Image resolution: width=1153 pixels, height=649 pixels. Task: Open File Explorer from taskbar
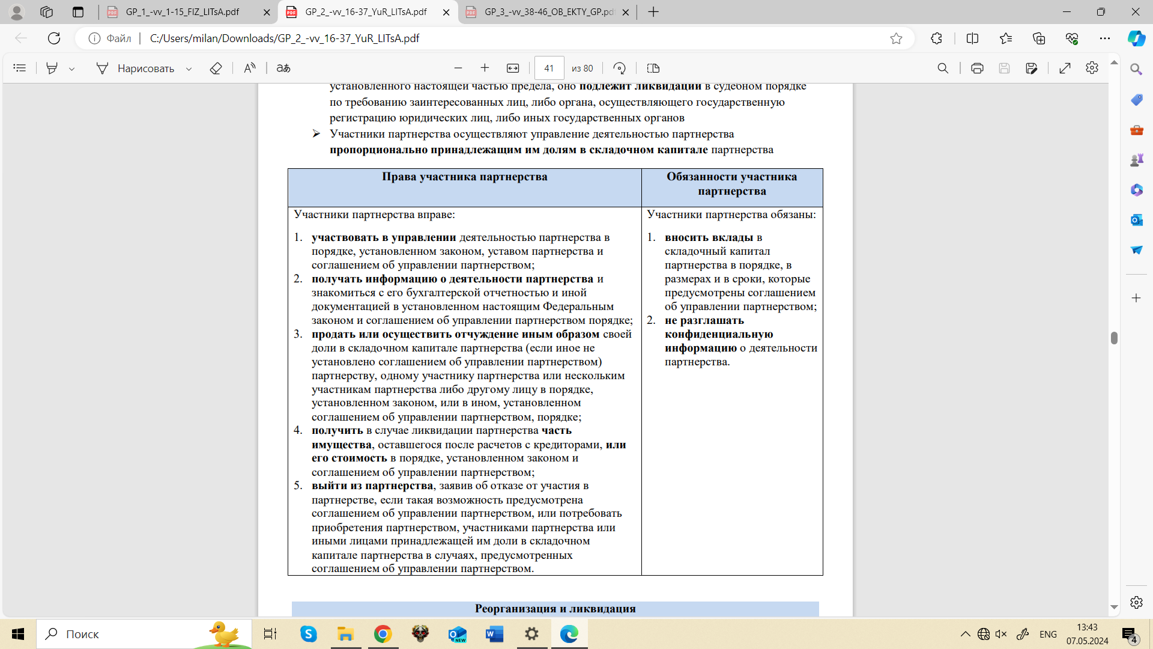pyautogui.click(x=345, y=634)
